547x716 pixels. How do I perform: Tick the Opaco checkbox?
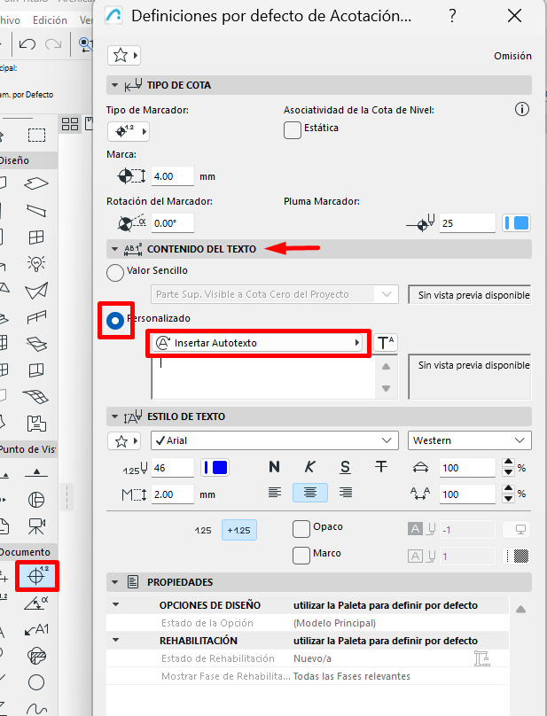point(301,528)
